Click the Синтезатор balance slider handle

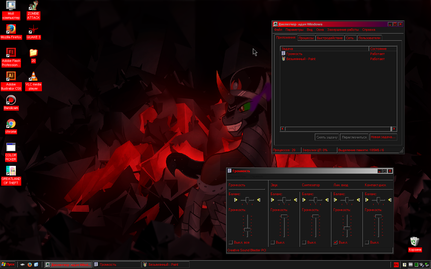(315, 200)
